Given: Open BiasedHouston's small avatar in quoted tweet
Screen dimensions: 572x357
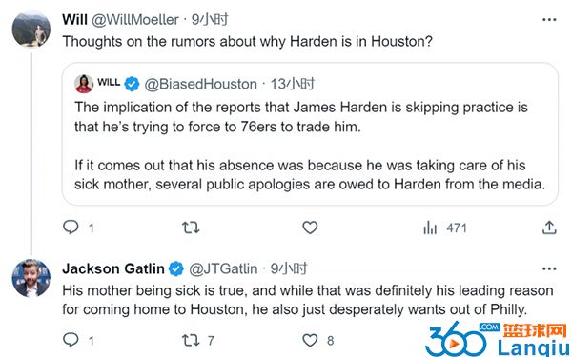Looking at the screenshot, I should click(x=84, y=84).
